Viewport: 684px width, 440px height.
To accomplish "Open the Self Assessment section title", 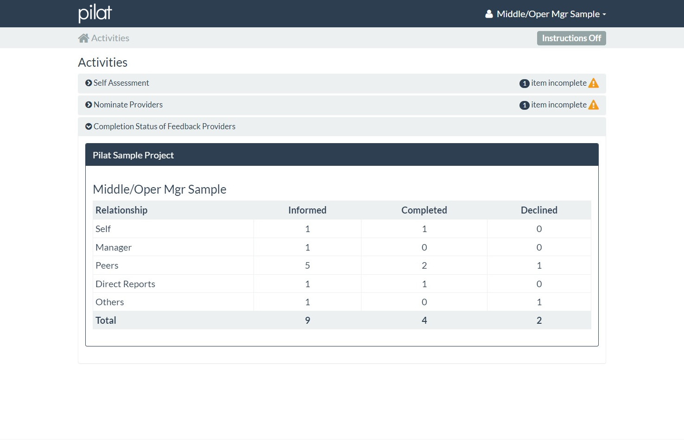I will coord(121,83).
